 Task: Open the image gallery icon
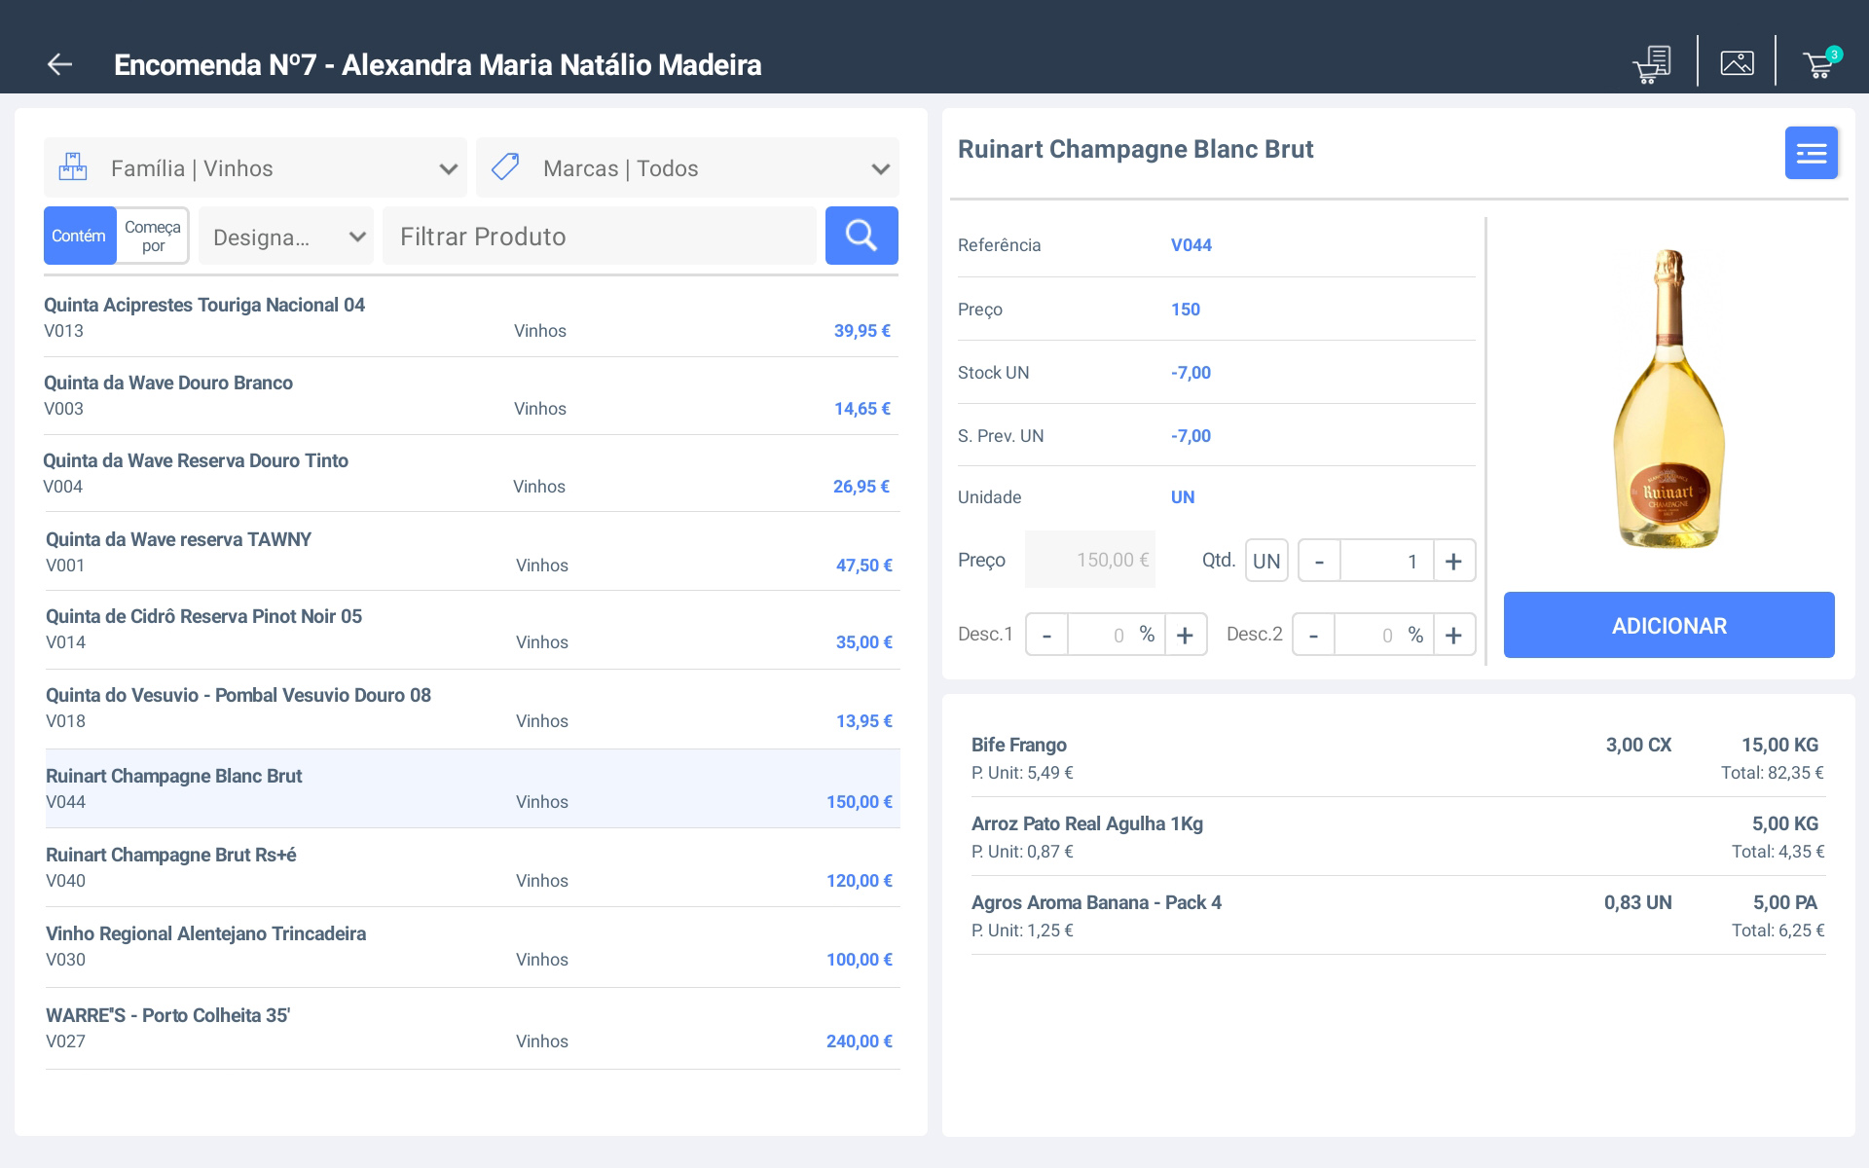(1737, 63)
